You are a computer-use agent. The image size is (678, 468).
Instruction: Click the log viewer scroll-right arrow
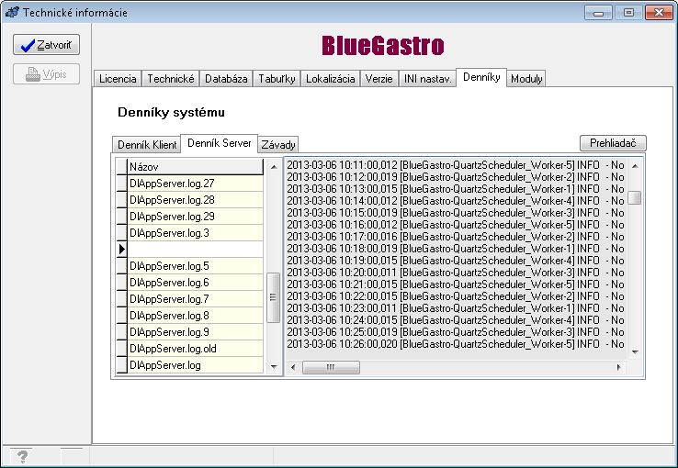click(x=619, y=367)
